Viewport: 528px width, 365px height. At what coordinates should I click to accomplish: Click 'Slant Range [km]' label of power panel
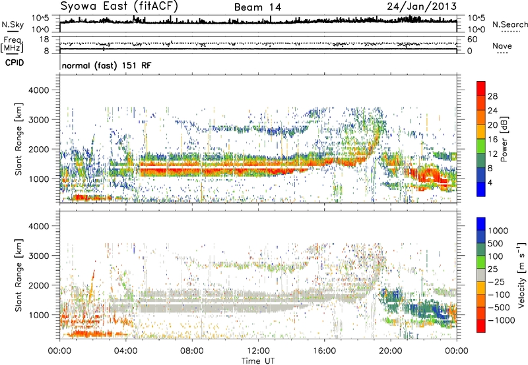coord(18,139)
